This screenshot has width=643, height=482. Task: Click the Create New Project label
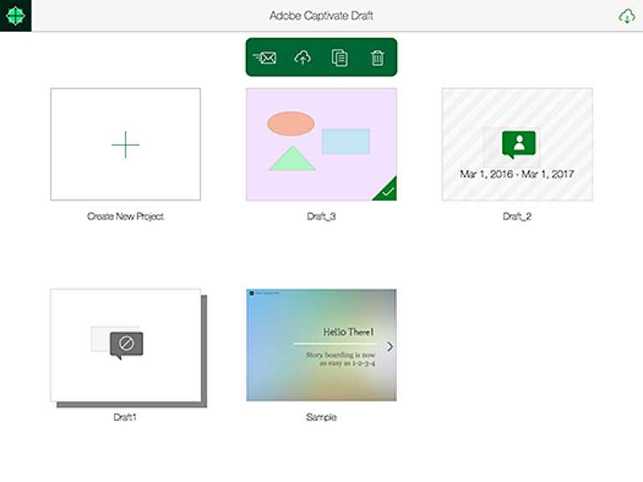[126, 217]
